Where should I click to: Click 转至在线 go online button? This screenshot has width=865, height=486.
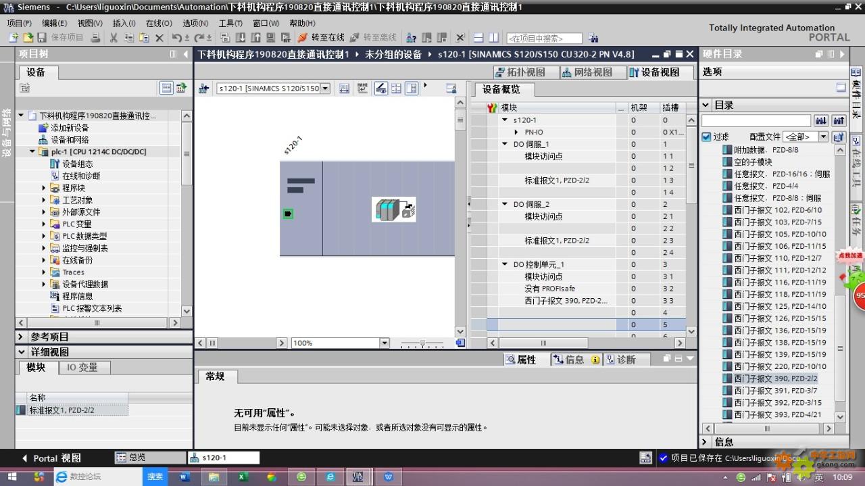click(321, 37)
